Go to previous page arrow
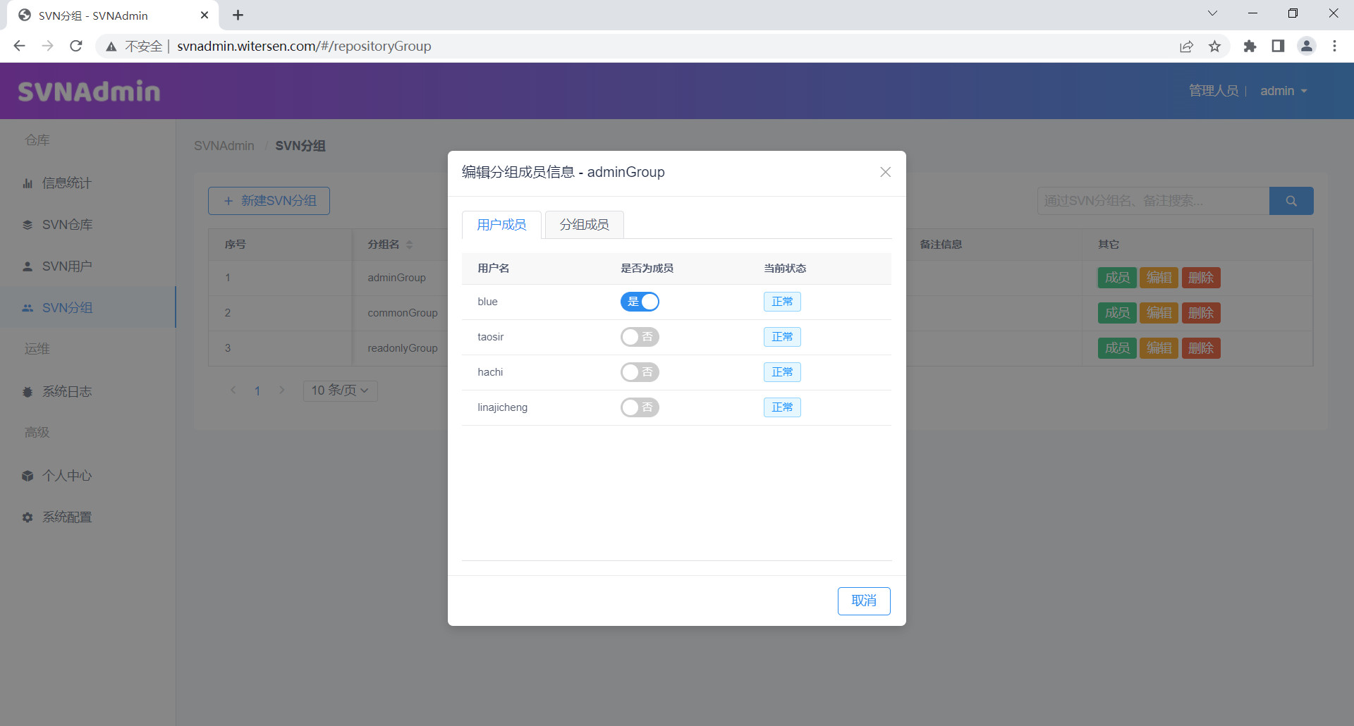This screenshot has width=1354, height=726. 233,390
